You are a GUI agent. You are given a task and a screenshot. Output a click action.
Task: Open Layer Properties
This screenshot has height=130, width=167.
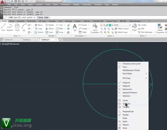pyautogui.click(x=95, y=29)
